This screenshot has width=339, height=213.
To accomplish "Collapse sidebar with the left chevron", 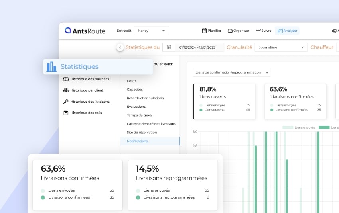I will point(120,47).
